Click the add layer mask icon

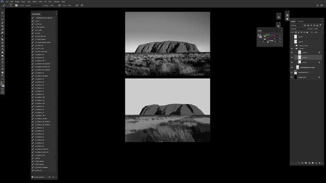tap(306, 163)
